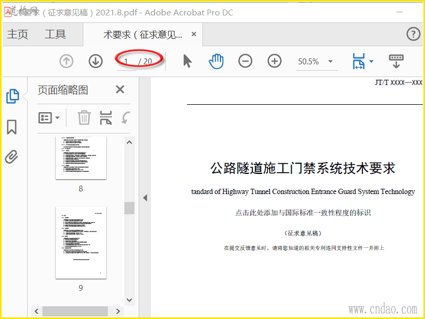Image resolution: width=425 pixels, height=319 pixels.
Task: Click the title 公路隧道施工门禁系统技术要求
Action: (x=303, y=168)
